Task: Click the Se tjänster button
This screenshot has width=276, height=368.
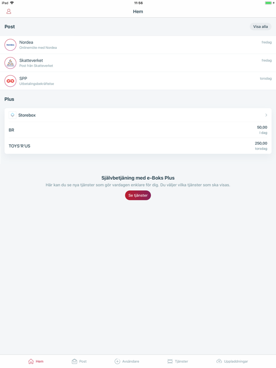Action: (138, 195)
